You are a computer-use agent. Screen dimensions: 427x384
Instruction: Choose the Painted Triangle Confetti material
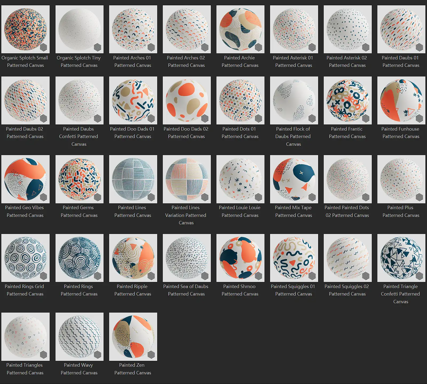coord(401,258)
